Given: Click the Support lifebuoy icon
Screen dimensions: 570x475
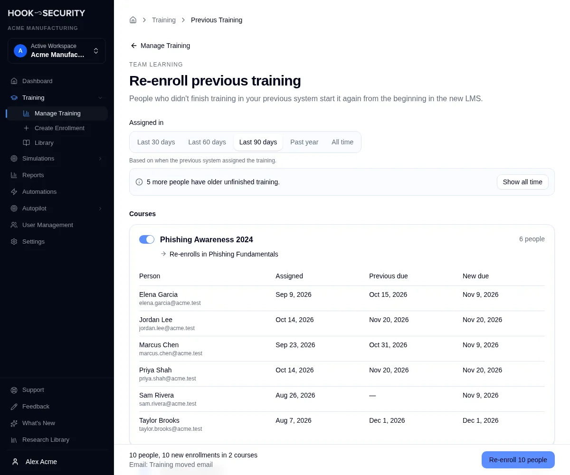Looking at the screenshot, I should pos(14,390).
